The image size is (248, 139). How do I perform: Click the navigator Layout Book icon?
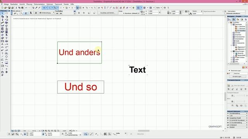coord(242,19)
